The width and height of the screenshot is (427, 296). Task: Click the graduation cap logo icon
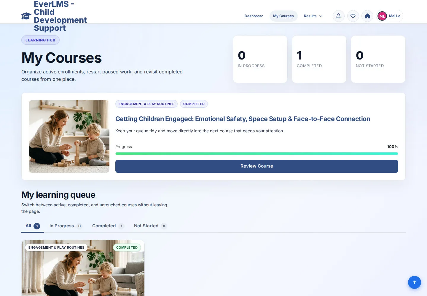[x=26, y=16]
